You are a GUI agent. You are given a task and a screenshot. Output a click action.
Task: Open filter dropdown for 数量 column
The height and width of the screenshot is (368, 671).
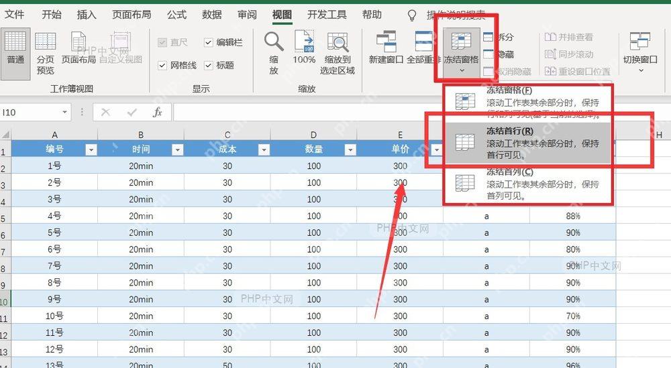[x=350, y=149]
